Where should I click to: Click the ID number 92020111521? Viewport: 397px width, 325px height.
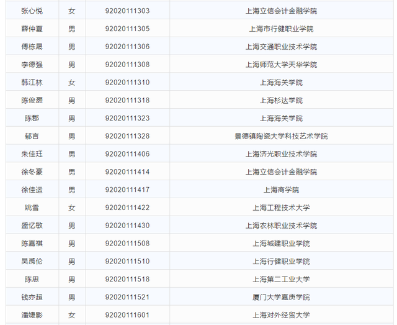[127, 297]
